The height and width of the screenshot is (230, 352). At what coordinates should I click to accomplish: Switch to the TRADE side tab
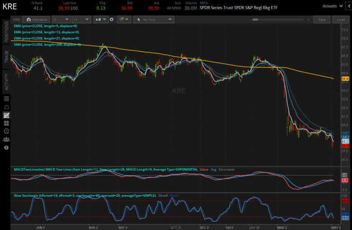point(6,56)
